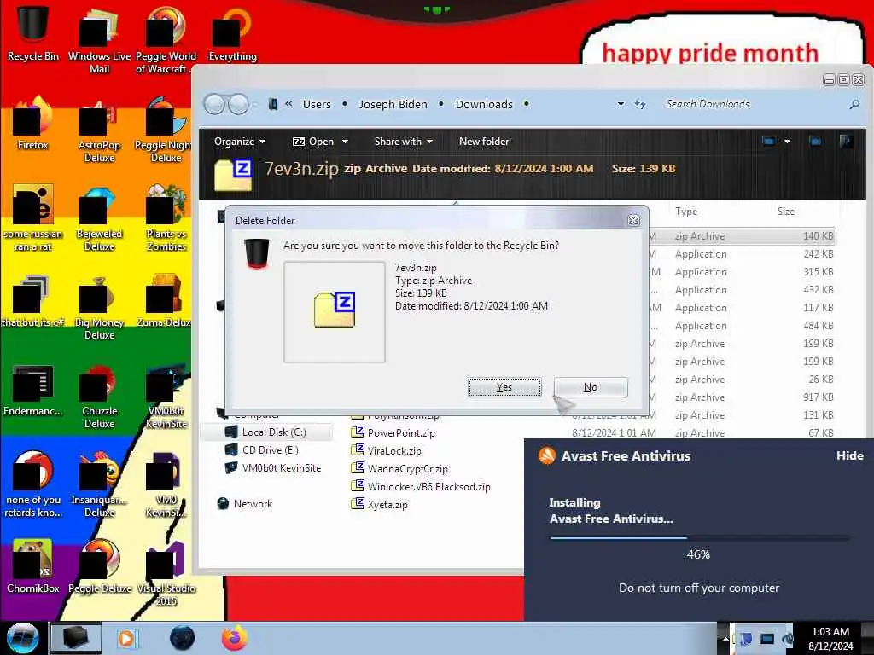Viewport: 874px width, 655px height.
Task: Expand the Organize dropdown arrow
Action: click(x=262, y=142)
